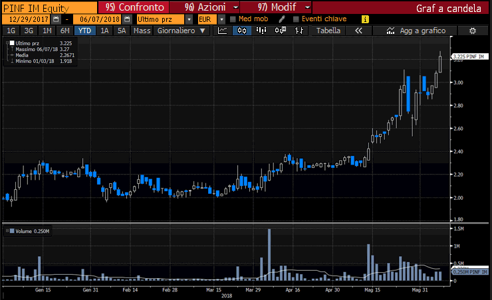Toggle the Eventi chiave checkbox
This screenshot has height=300, width=492.
(297, 19)
